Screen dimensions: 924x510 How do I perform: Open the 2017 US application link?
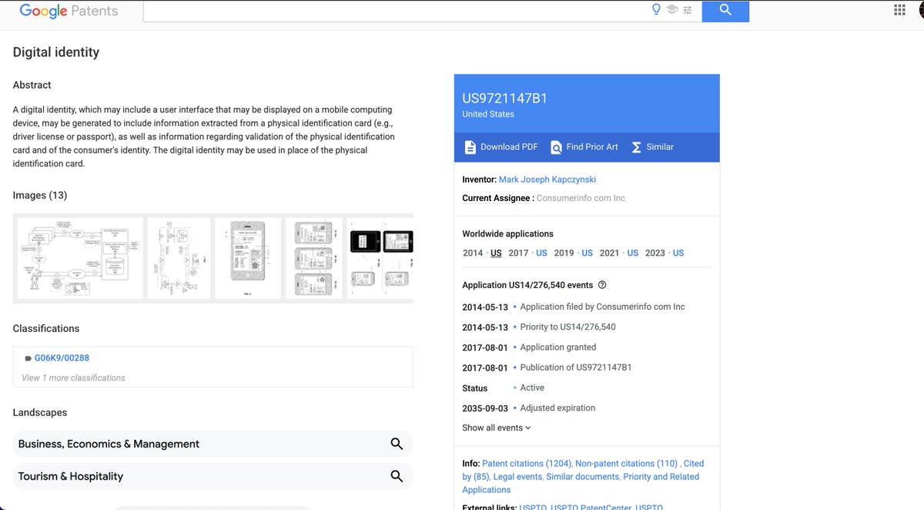541,253
